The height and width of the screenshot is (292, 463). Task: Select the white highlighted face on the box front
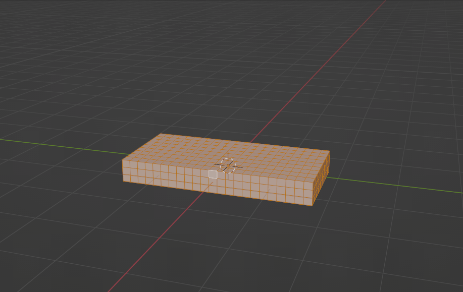[x=213, y=174]
